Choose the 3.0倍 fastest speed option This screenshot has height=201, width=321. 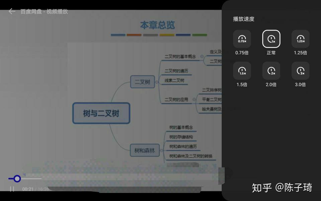tap(300, 84)
